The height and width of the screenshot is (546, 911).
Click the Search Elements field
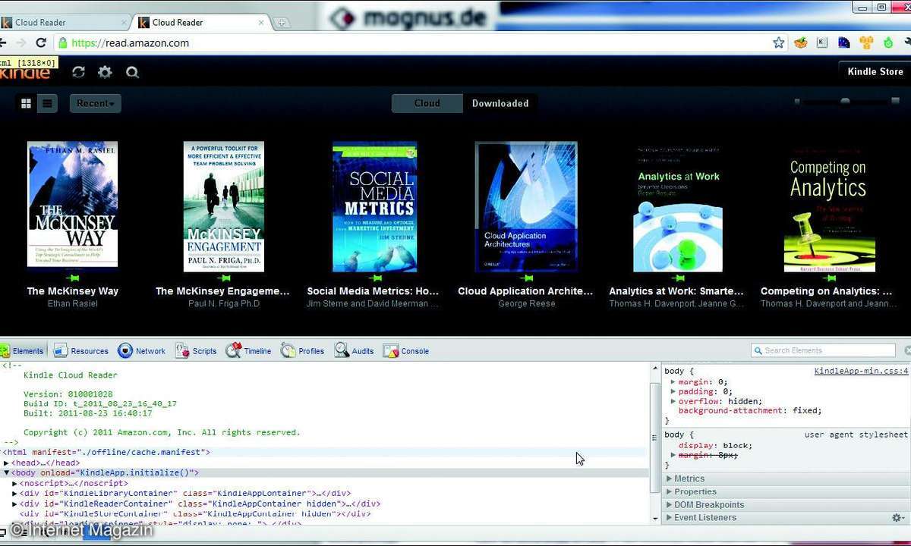pyautogui.click(x=824, y=350)
